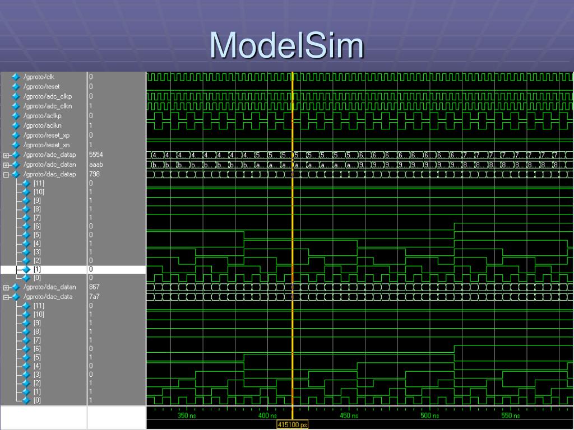Click diamond icon of dac_datap bit [0]
Screen dimensions: 574x430
(26, 278)
